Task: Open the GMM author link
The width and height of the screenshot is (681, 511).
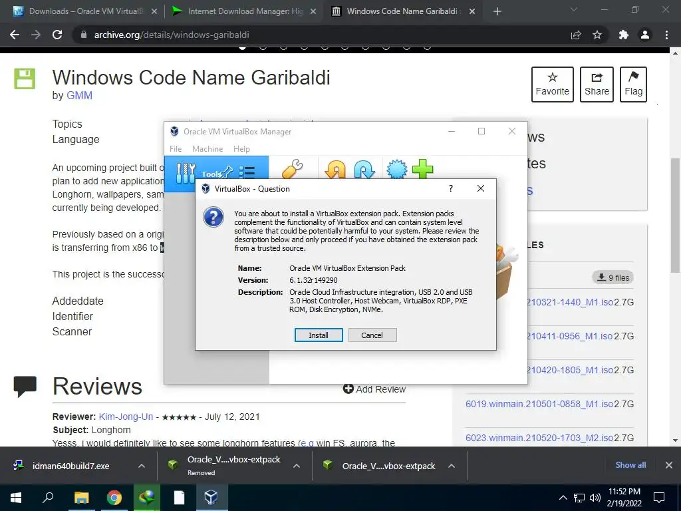Action: coord(79,95)
